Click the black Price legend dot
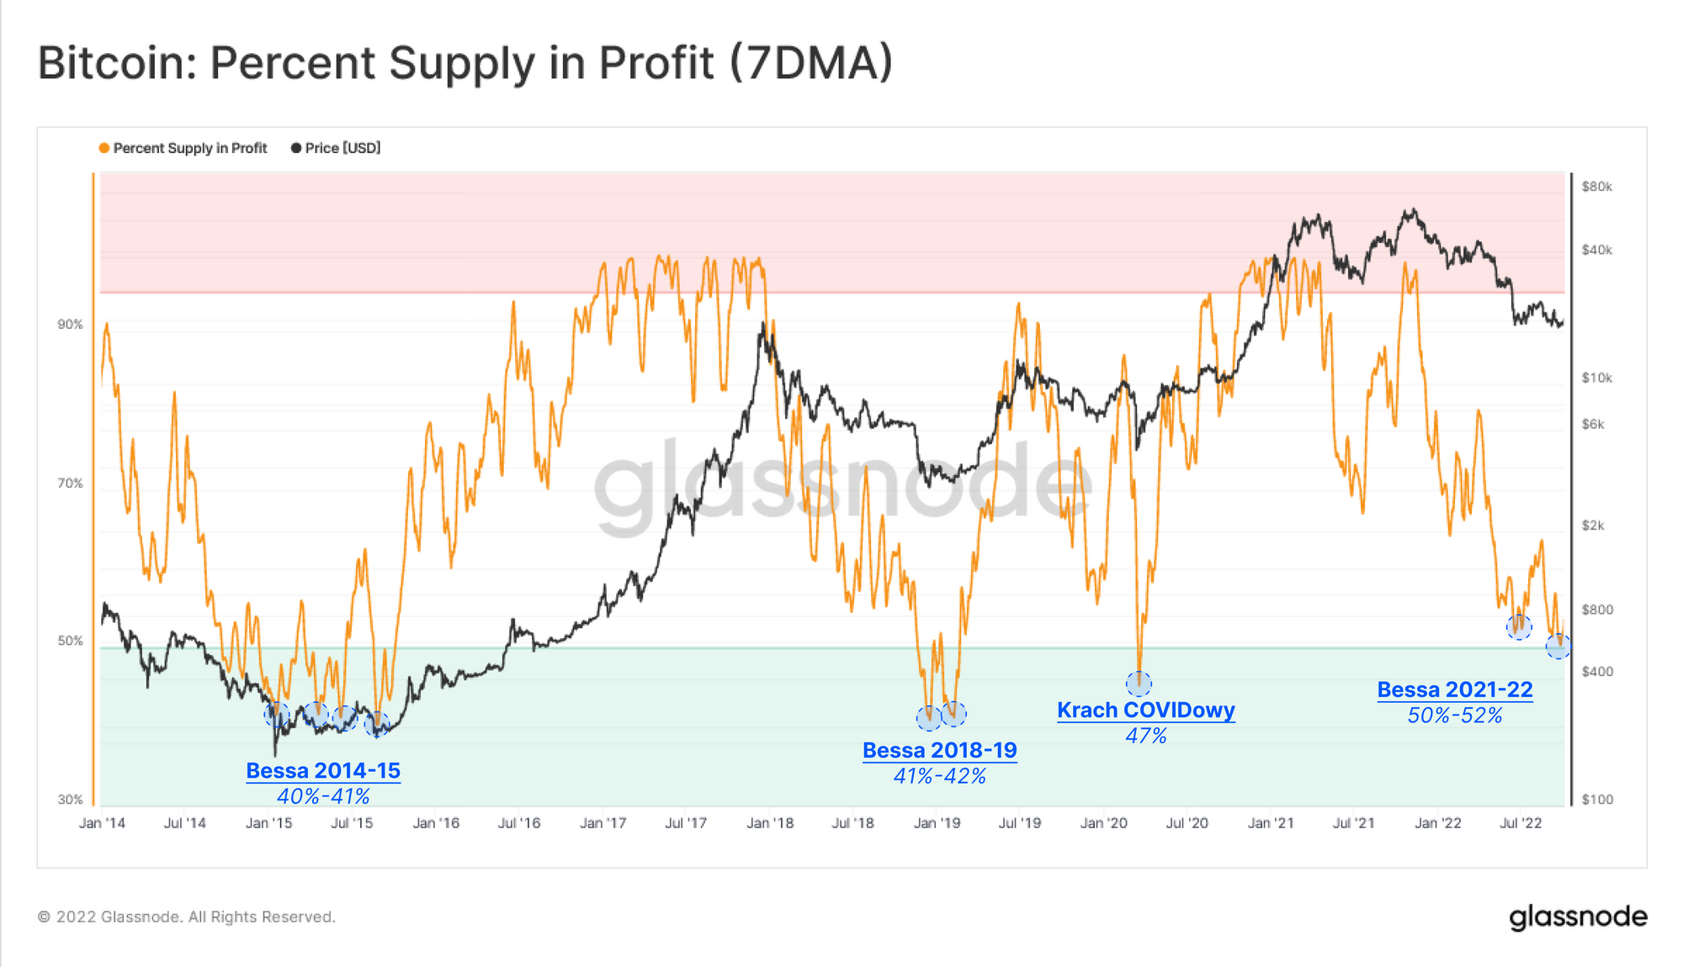This screenshot has height=967, width=1683. point(296,148)
